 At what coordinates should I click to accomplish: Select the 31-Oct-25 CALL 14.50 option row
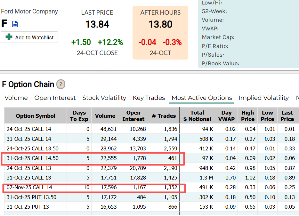(x=33, y=158)
